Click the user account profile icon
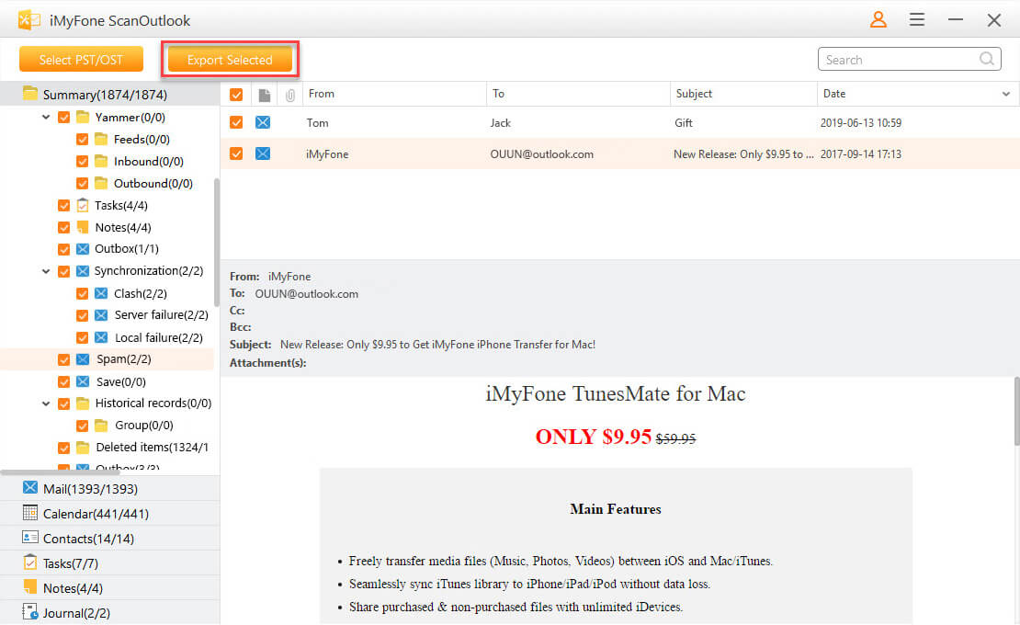Image resolution: width=1020 pixels, height=625 pixels. (878, 19)
